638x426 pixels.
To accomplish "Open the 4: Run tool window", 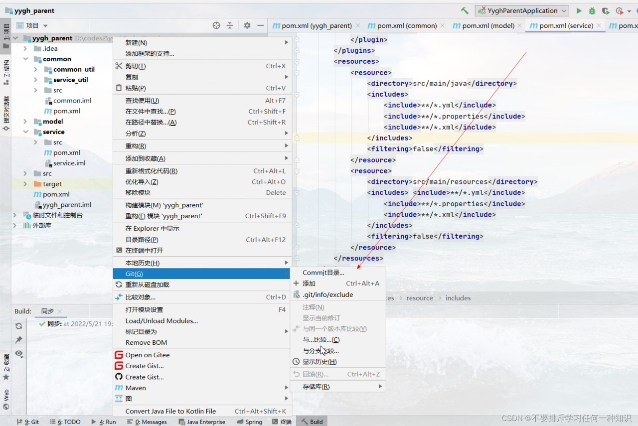I will (103, 422).
